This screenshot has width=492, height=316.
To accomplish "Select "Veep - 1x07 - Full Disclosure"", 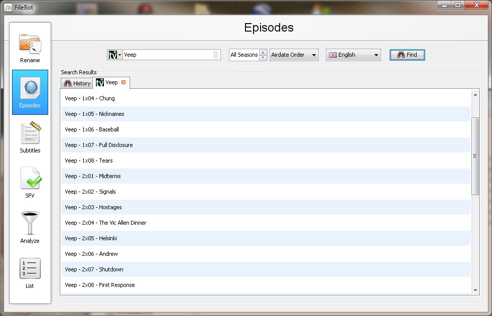I will 266,145.
